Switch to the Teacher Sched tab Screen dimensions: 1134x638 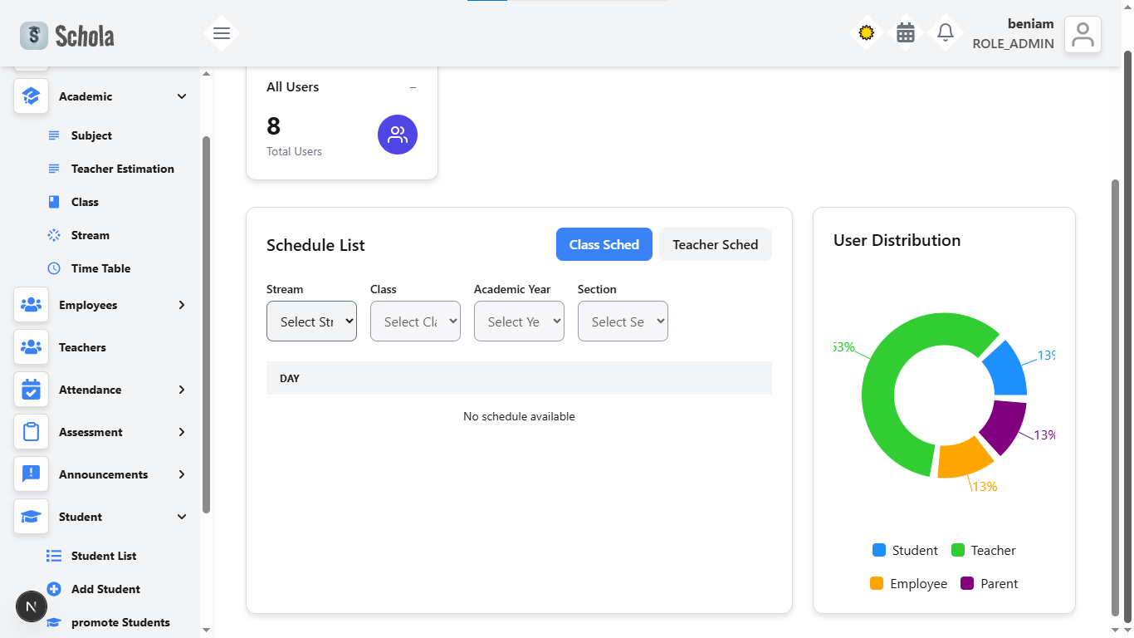[x=715, y=244]
